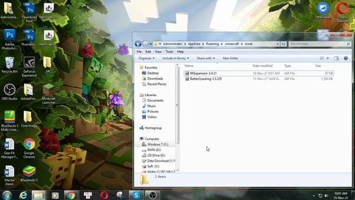The image size is (355, 200).
Task: Click the Explorer Back navigation arrow
Action: 138,44
